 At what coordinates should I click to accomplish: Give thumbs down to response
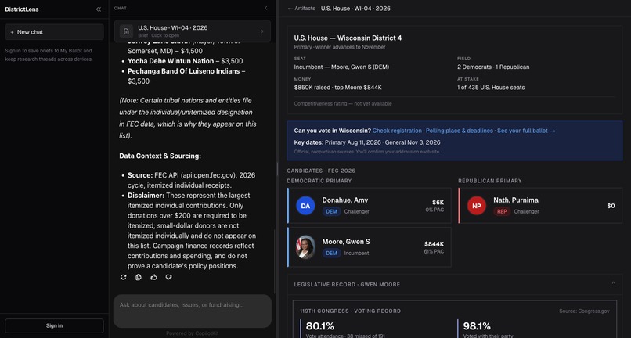tap(168, 277)
